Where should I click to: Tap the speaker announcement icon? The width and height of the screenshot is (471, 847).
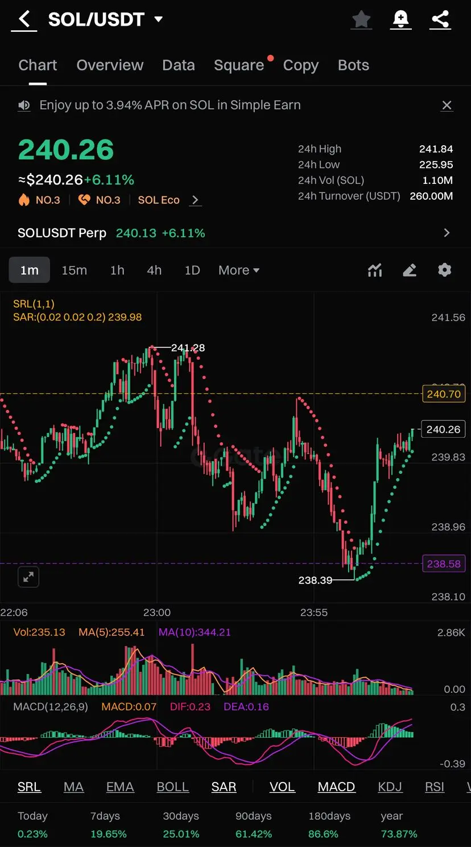tap(24, 105)
